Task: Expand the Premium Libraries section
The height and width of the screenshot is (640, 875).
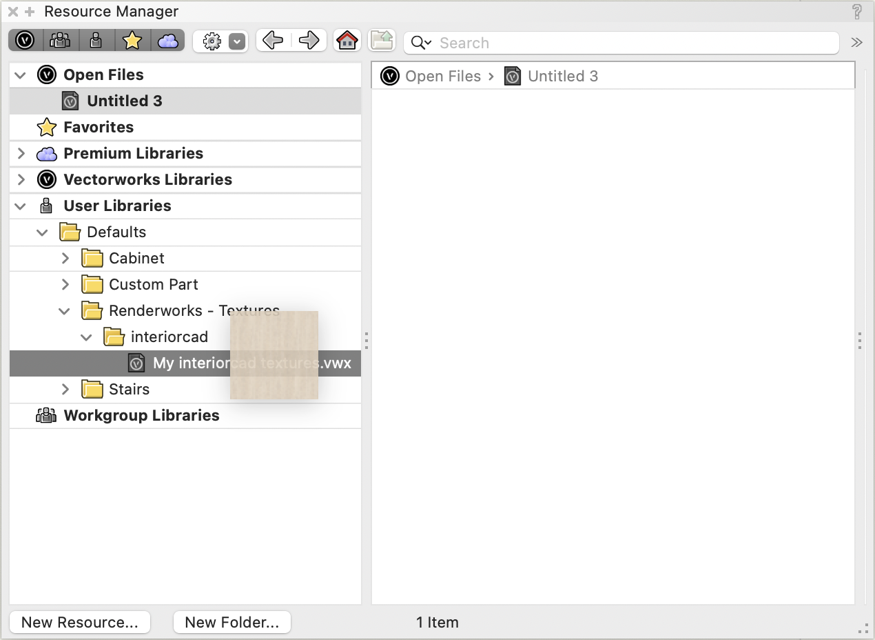Action: point(21,153)
